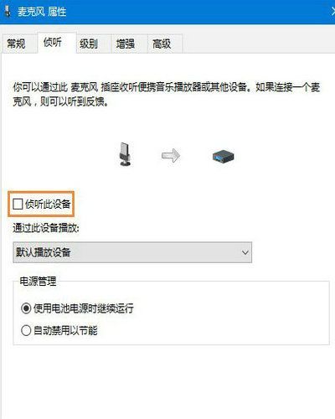Select 使用电池电源时继续运行 radio option
This screenshot has width=335, height=419.
point(26,308)
